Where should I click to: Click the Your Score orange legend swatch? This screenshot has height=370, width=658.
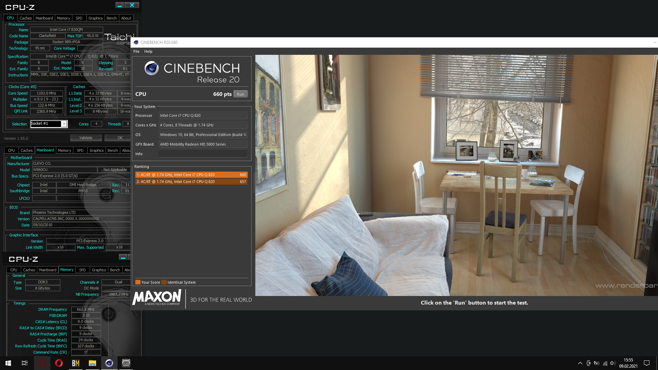coord(138,282)
